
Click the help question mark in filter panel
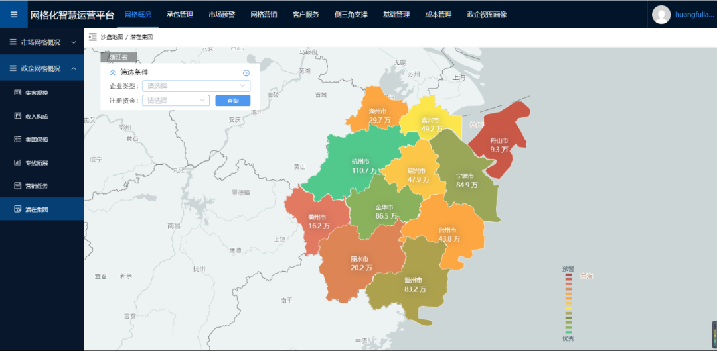point(246,73)
